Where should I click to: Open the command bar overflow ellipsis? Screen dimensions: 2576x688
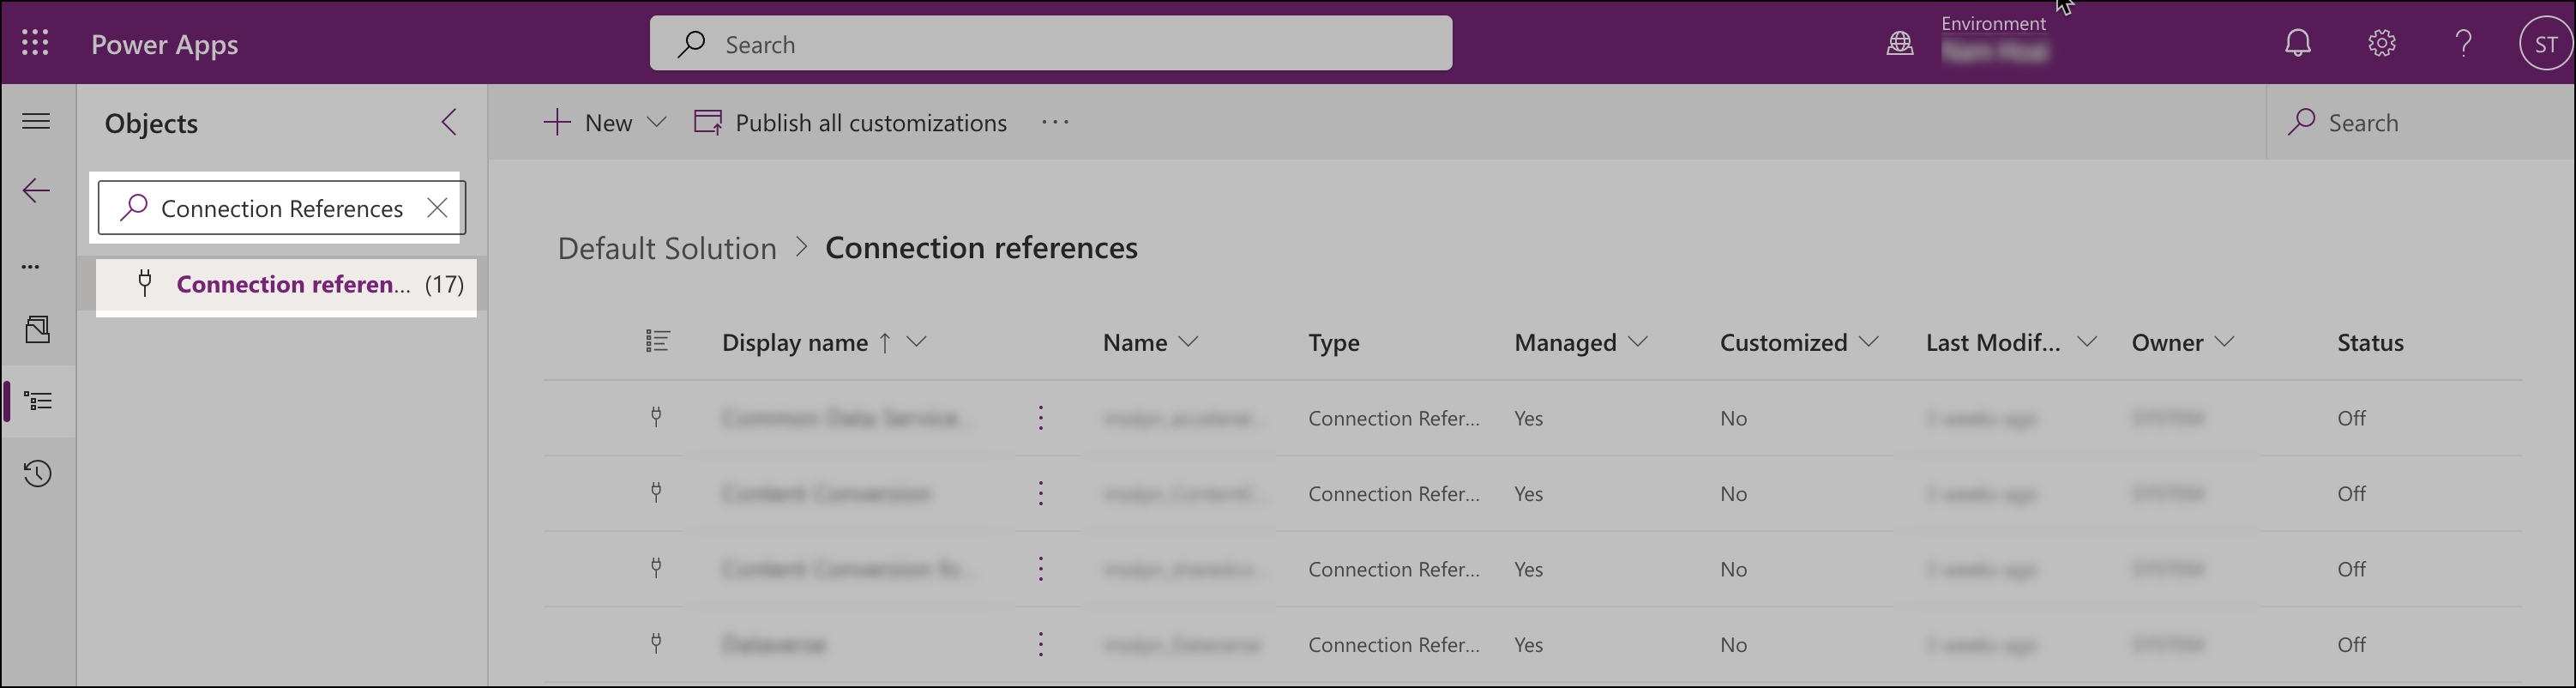1055,122
